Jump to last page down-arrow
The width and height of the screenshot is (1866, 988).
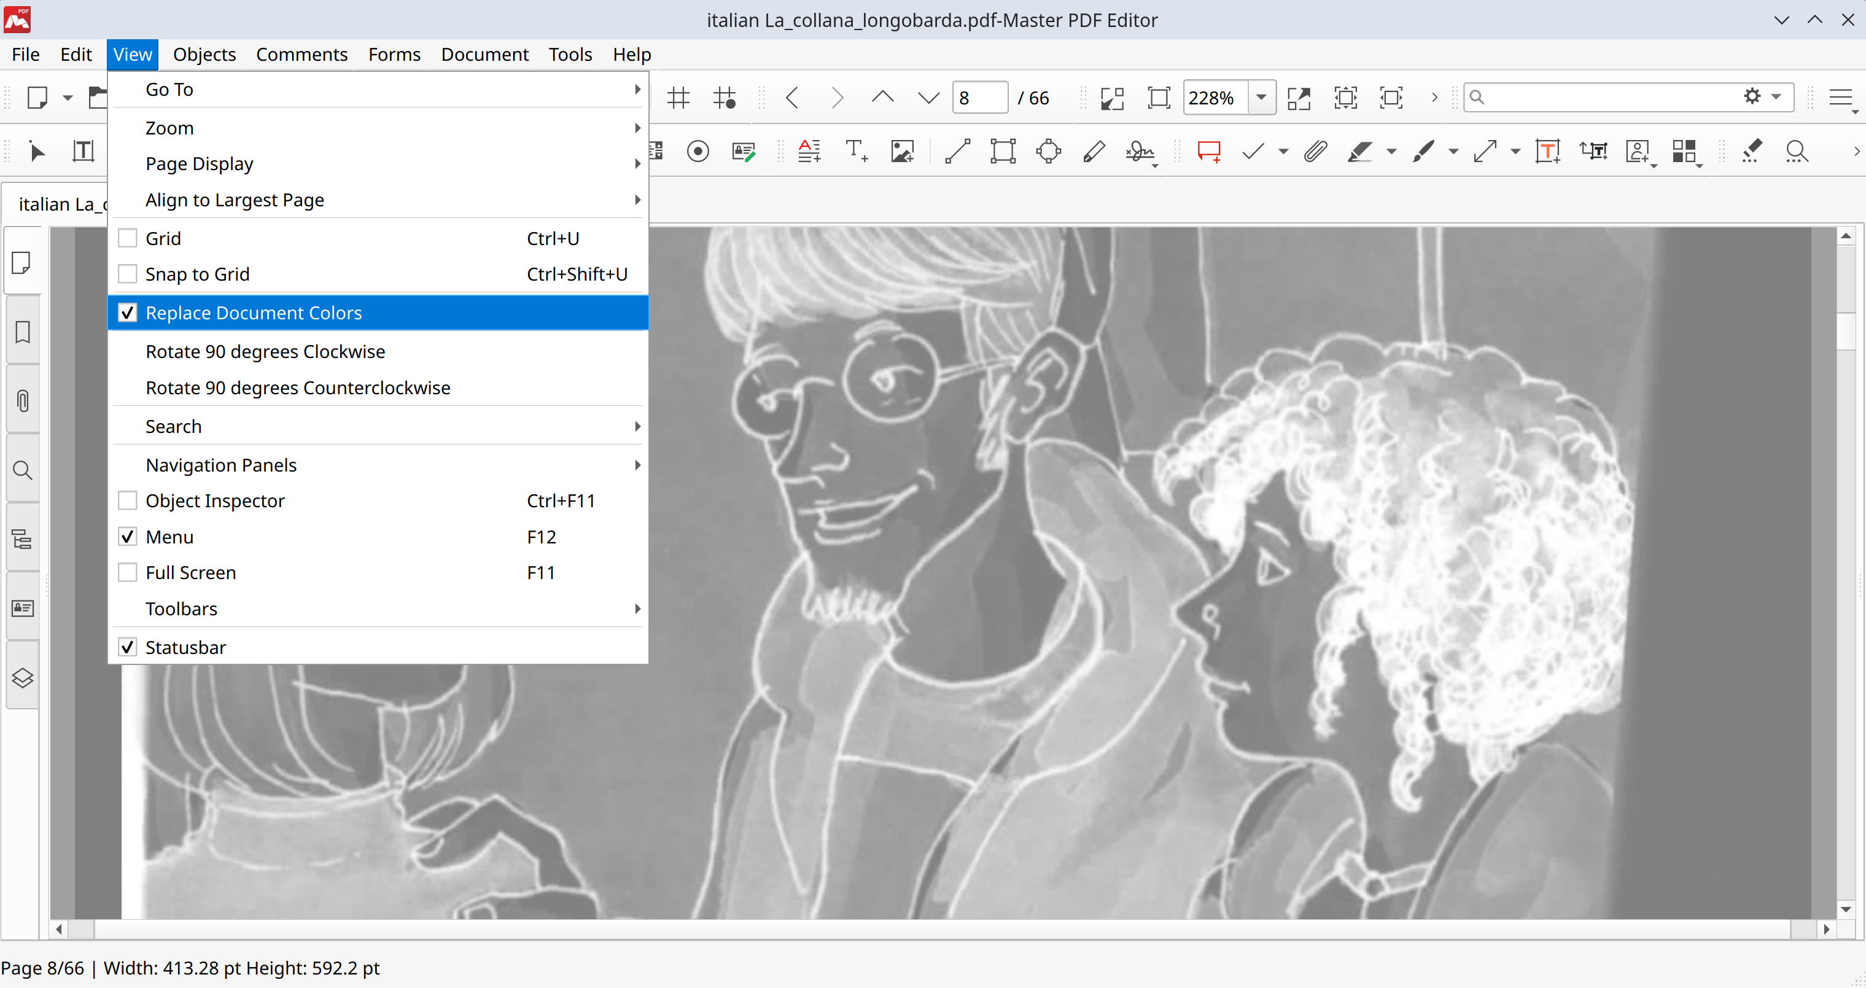pyautogui.click(x=928, y=97)
